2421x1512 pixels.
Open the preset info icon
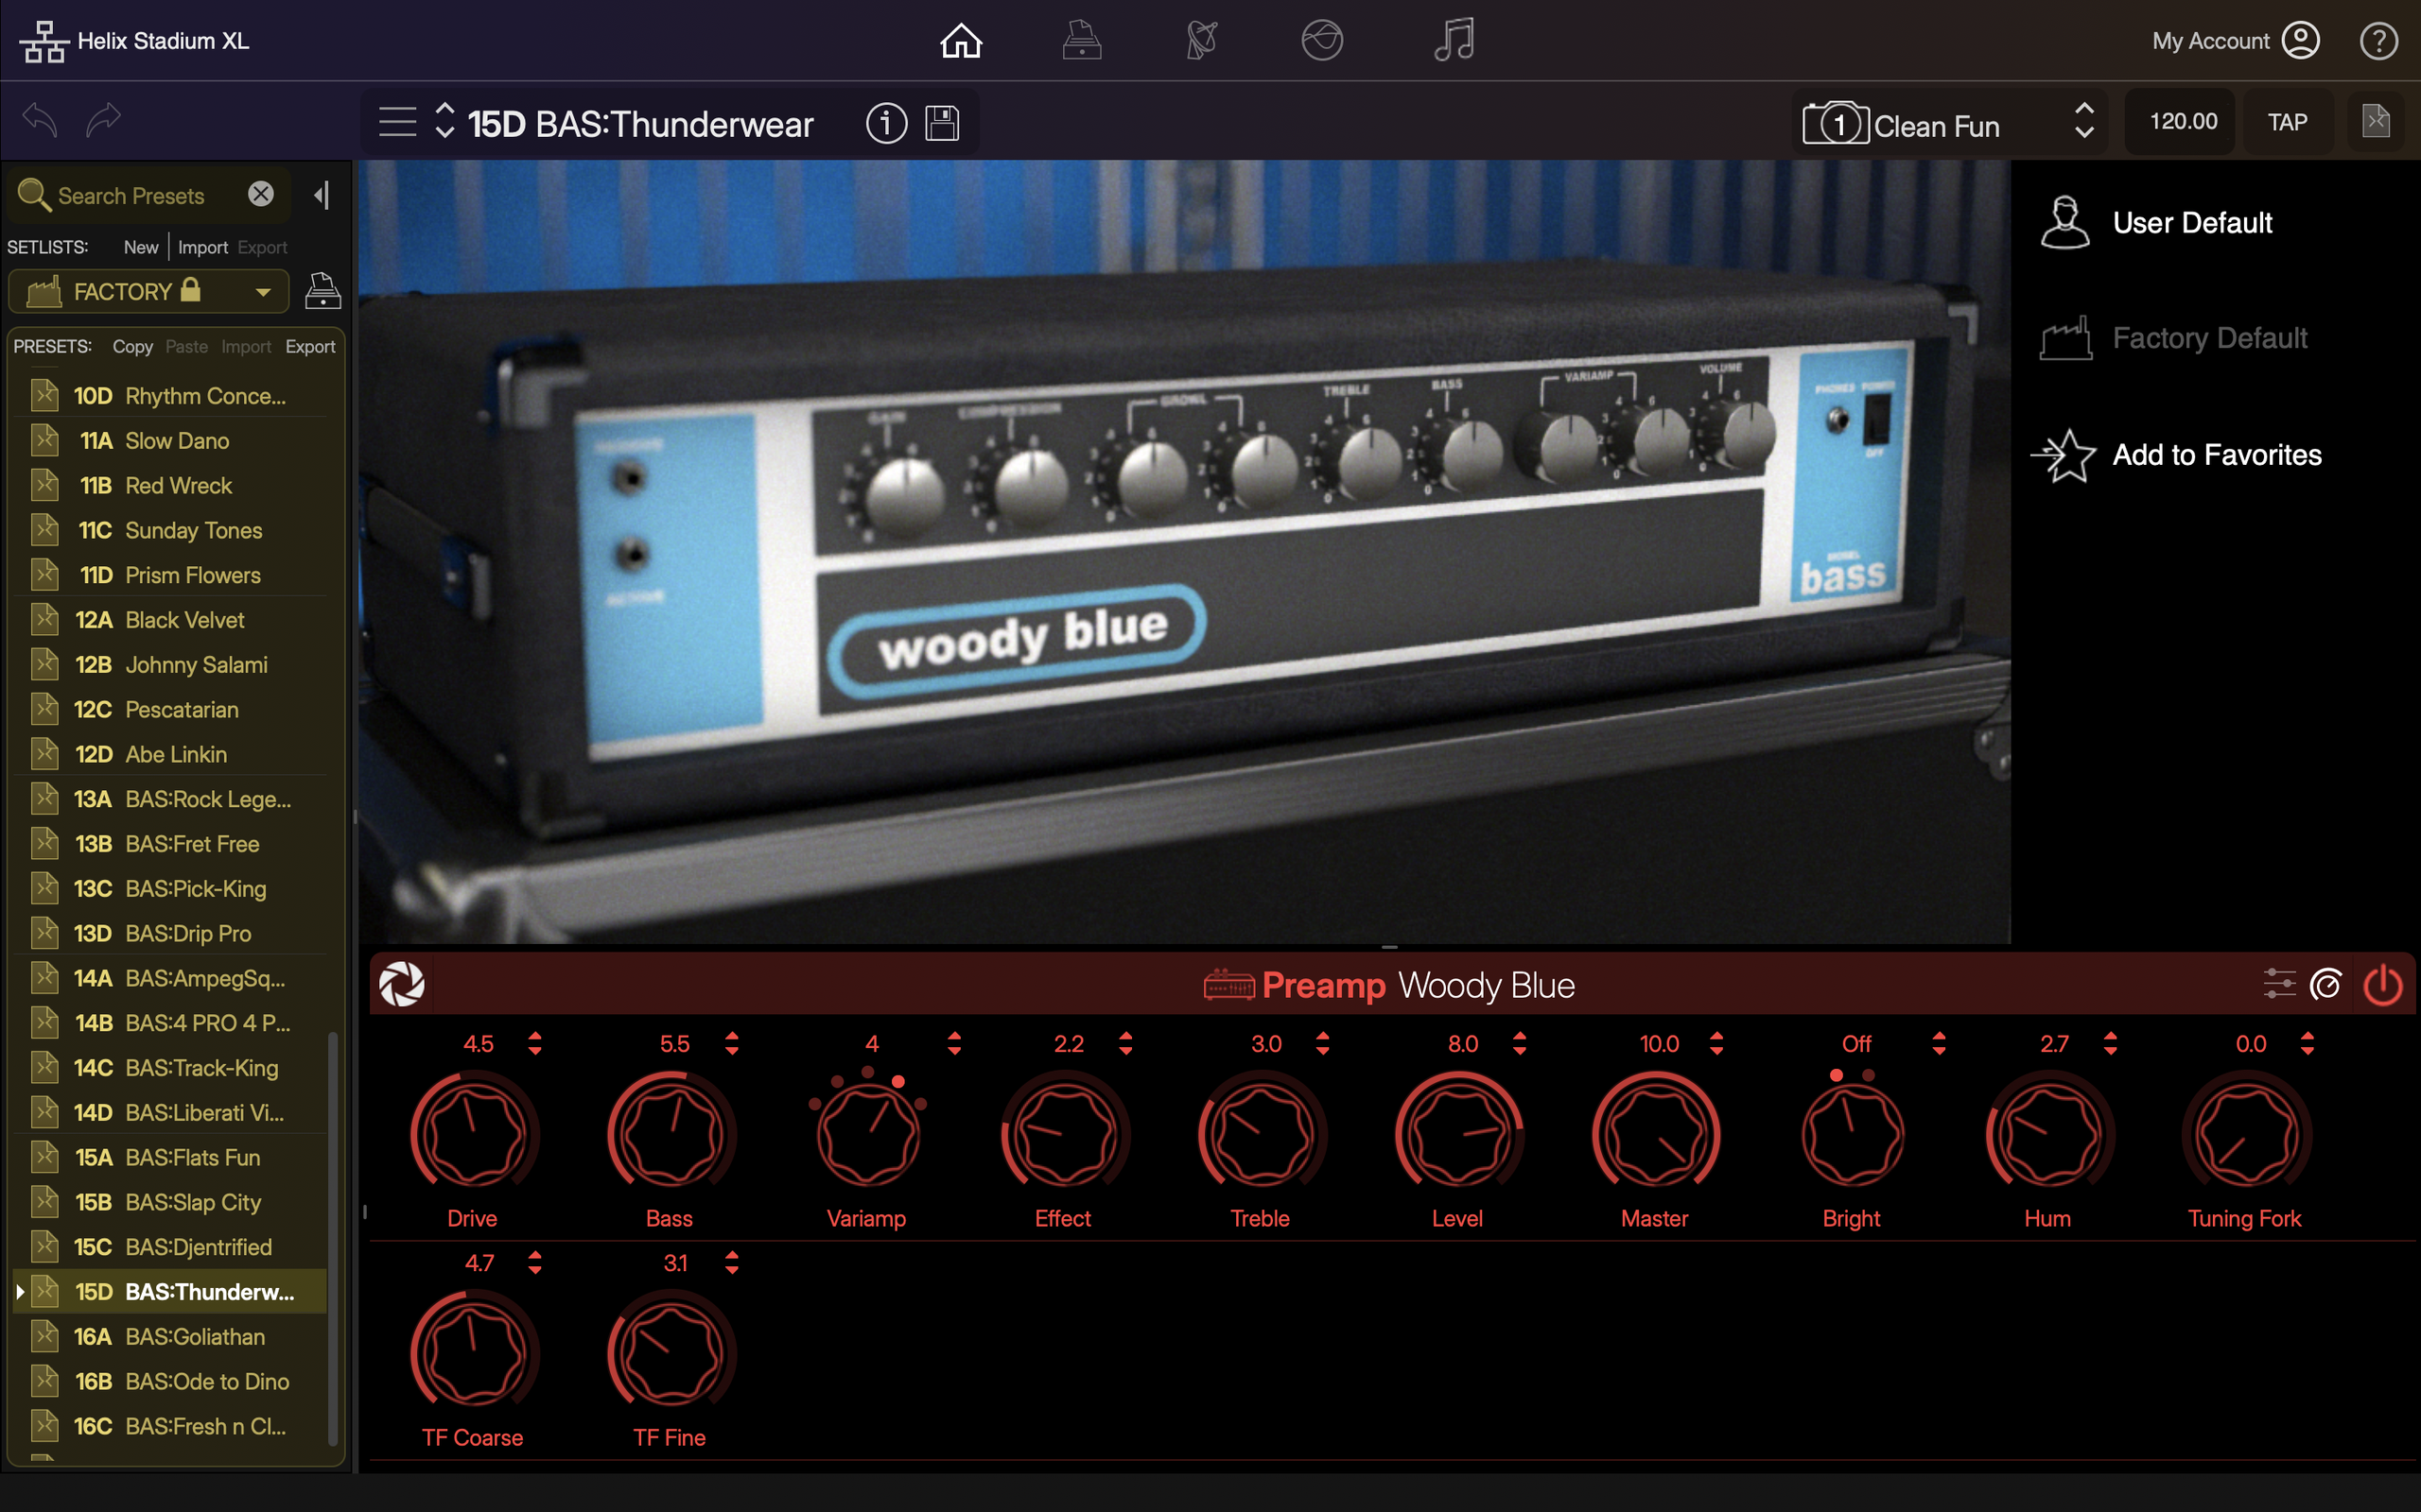pyautogui.click(x=885, y=123)
